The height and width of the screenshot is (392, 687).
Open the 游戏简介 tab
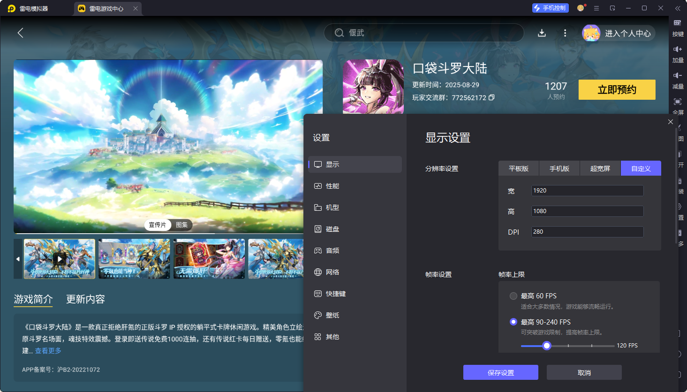pyautogui.click(x=33, y=299)
